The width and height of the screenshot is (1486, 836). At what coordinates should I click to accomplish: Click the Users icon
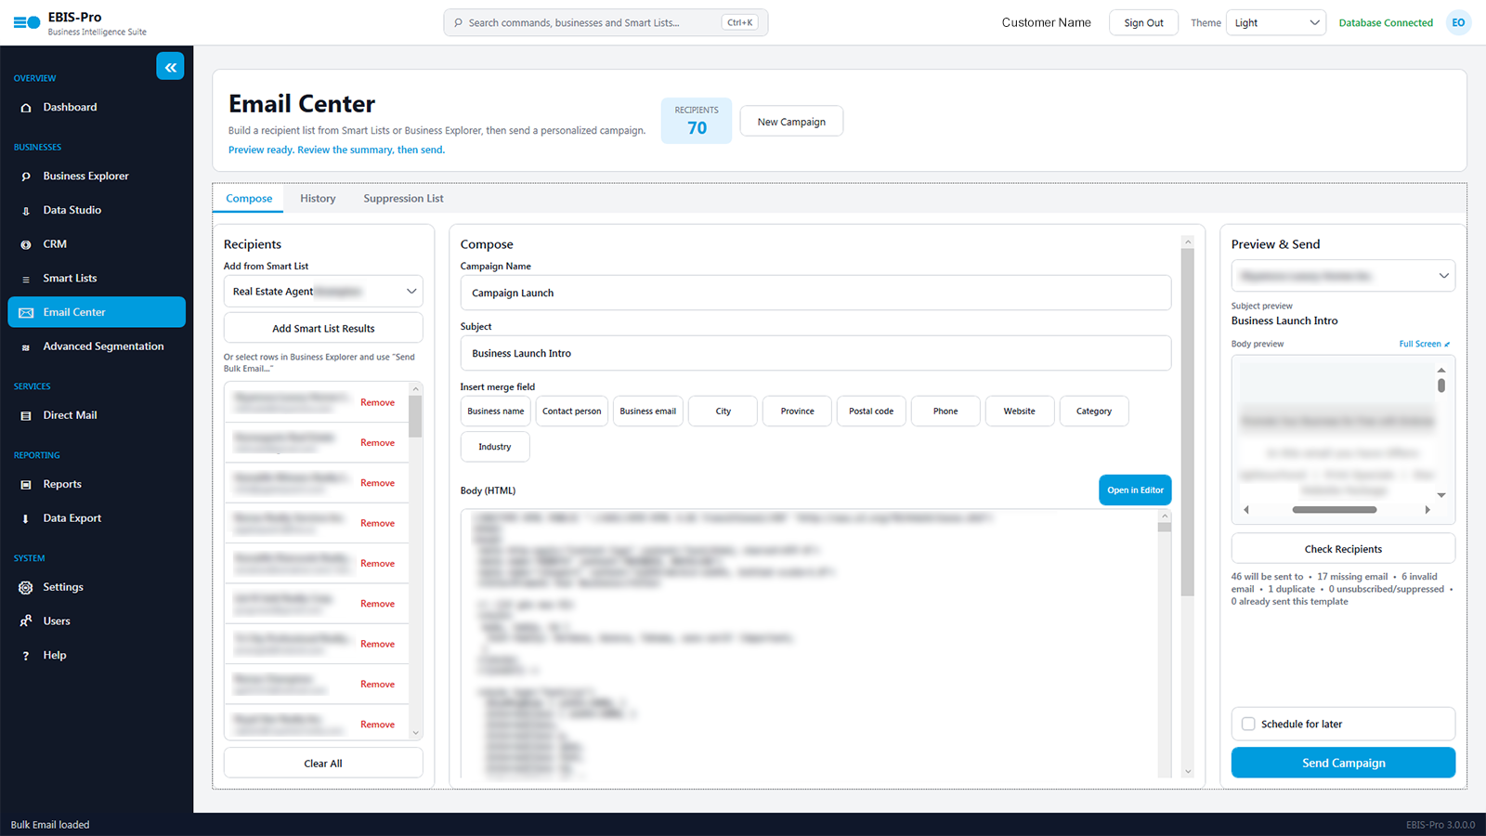tap(26, 621)
